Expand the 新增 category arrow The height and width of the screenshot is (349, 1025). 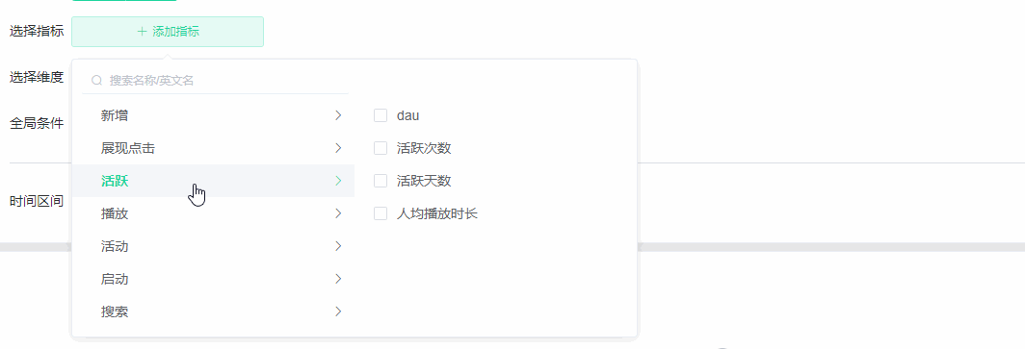tap(338, 115)
